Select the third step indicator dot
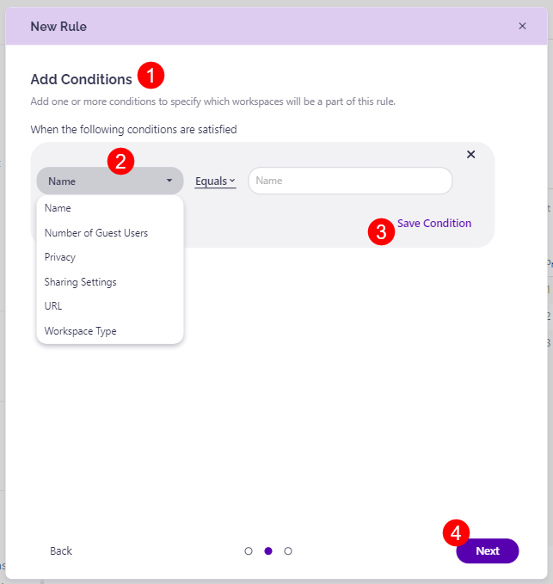This screenshot has width=553, height=584. point(288,551)
